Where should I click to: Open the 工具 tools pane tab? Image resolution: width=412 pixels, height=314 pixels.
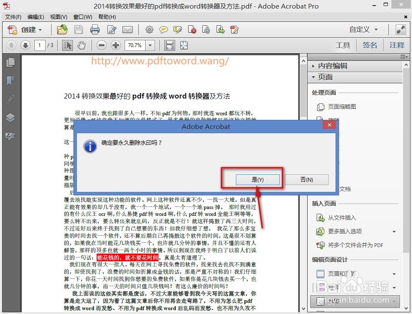(x=343, y=45)
